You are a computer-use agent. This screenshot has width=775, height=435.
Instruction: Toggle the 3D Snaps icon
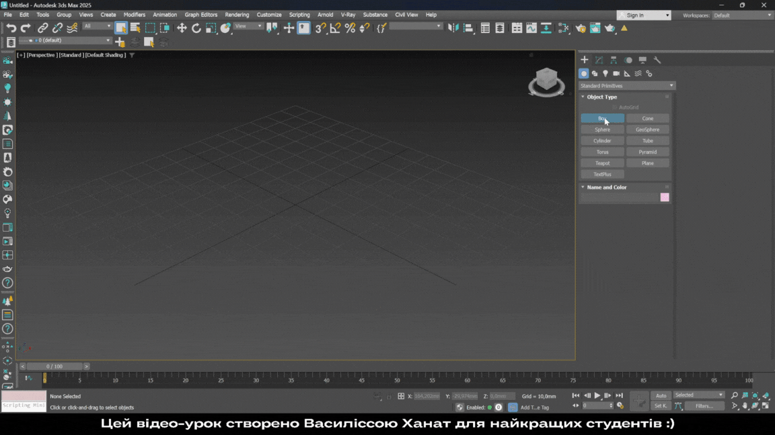(x=320, y=28)
